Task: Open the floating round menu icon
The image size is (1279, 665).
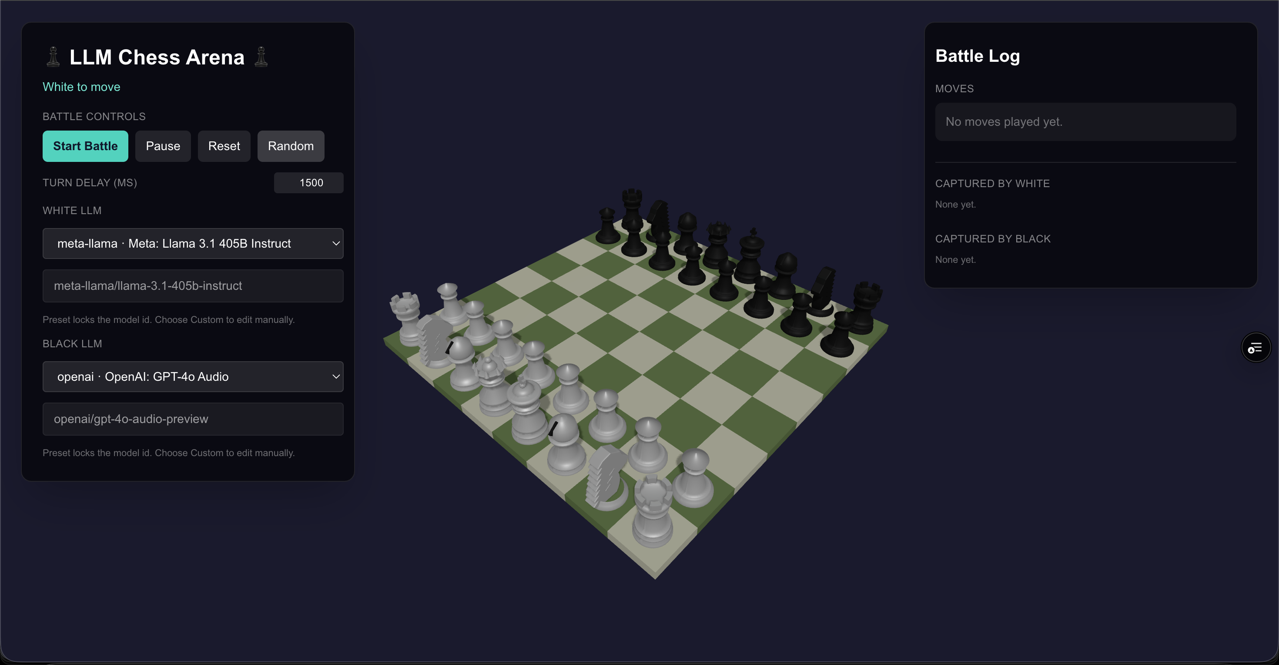Action: click(x=1256, y=348)
